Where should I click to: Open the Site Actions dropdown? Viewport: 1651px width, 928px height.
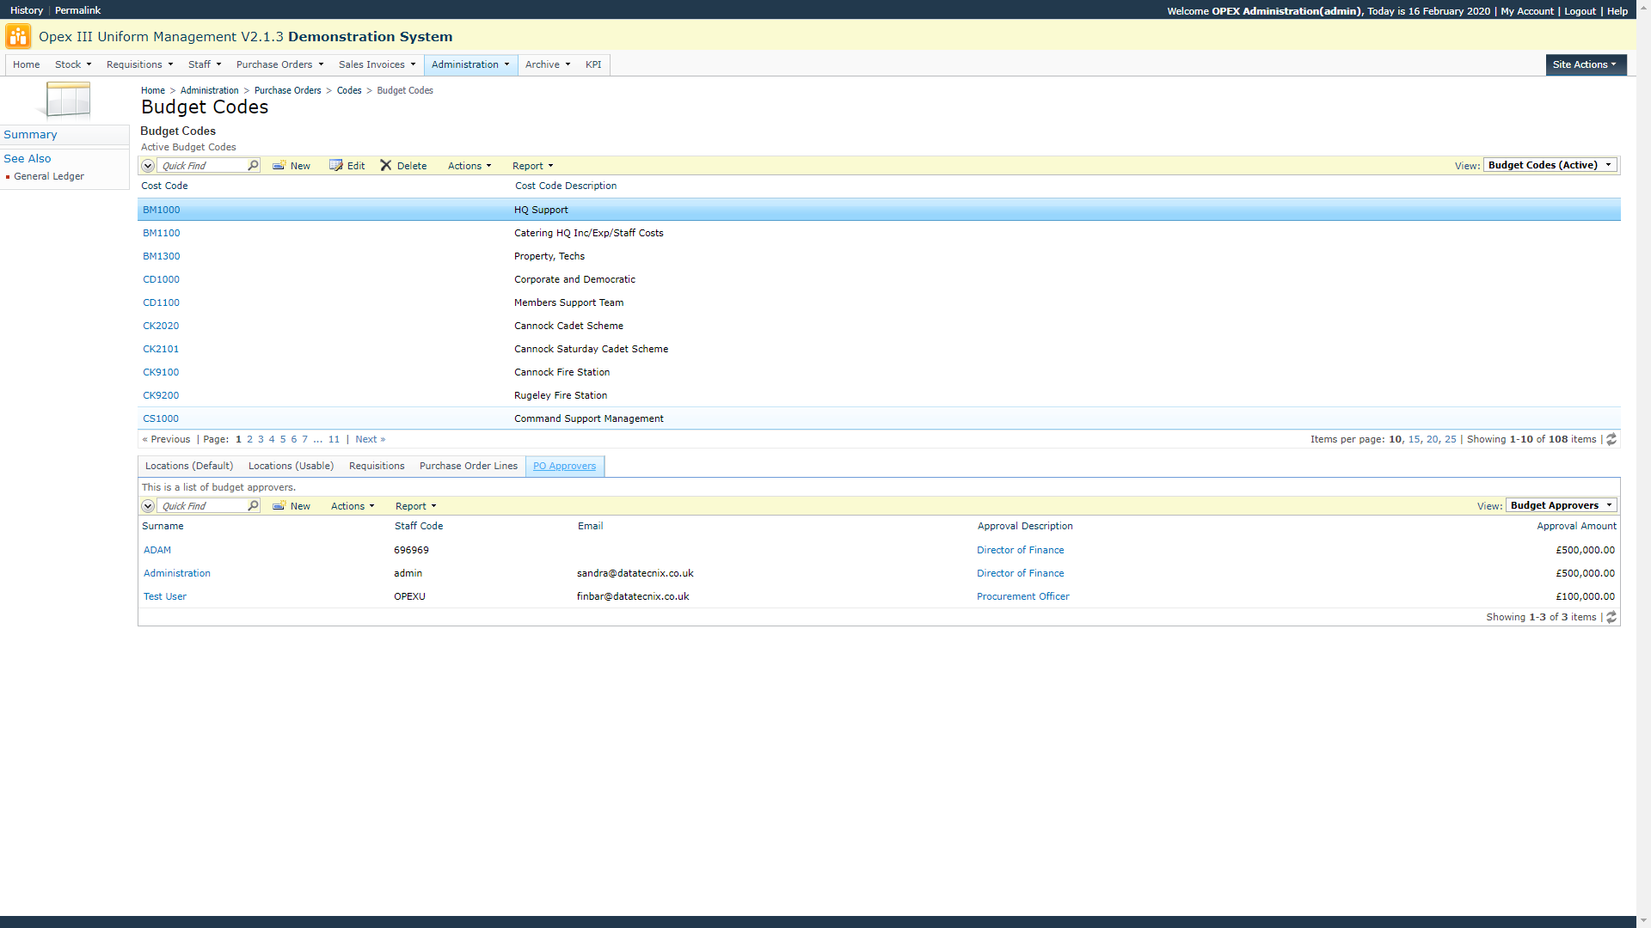coord(1585,64)
